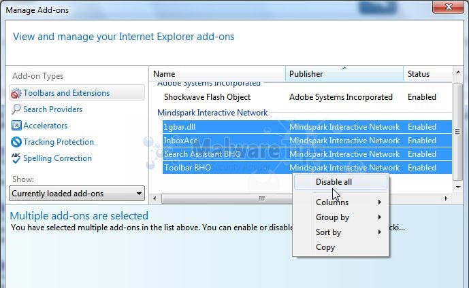The width and height of the screenshot is (469, 288).
Task: Click the Tracking Protection icon
Action: click(x=16, y=142)
